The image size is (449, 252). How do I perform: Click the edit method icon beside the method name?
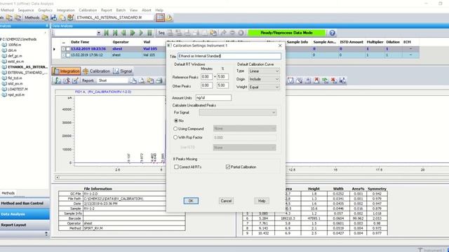71,17
